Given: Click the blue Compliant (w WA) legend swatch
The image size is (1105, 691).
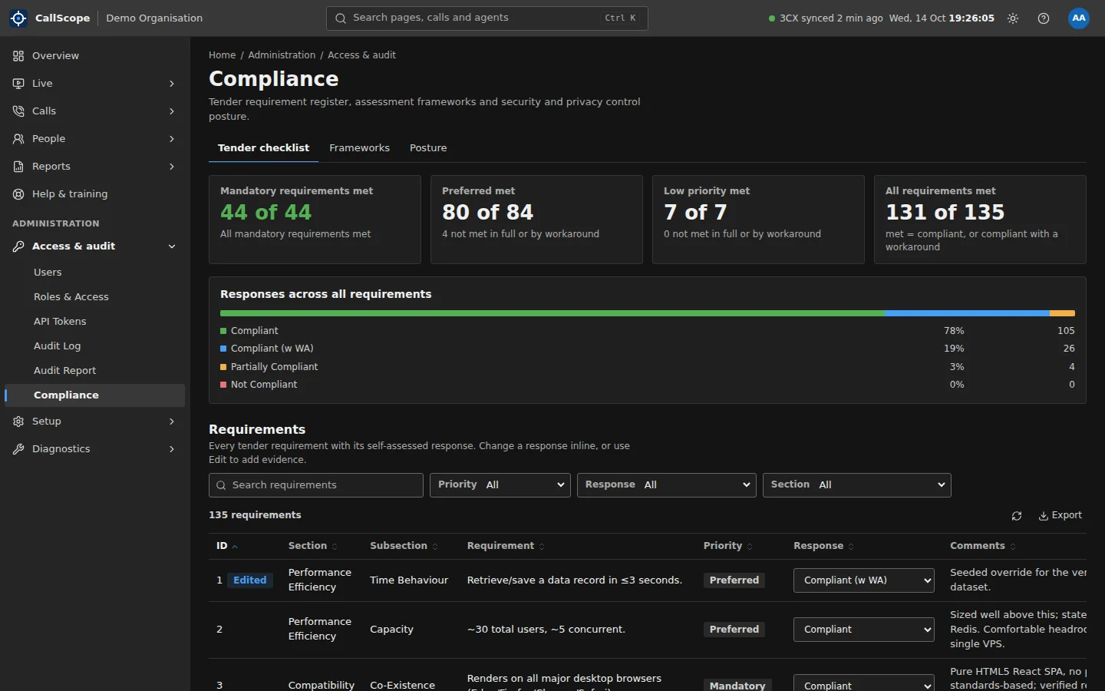Looking at the screenshot, I should [x=223, y=349].
